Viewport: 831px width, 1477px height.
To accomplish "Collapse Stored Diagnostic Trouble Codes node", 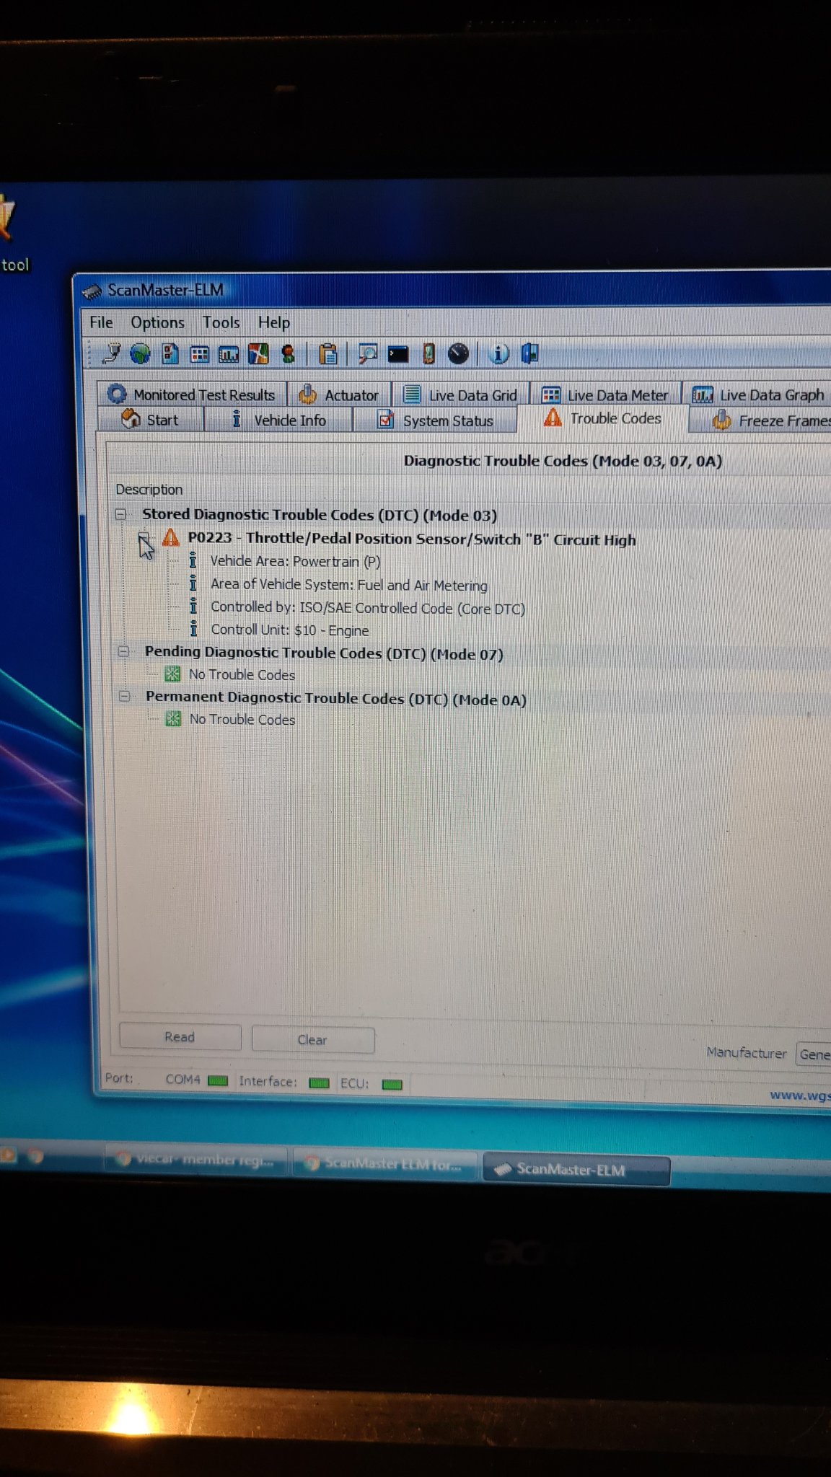I will tap(120, 514).
